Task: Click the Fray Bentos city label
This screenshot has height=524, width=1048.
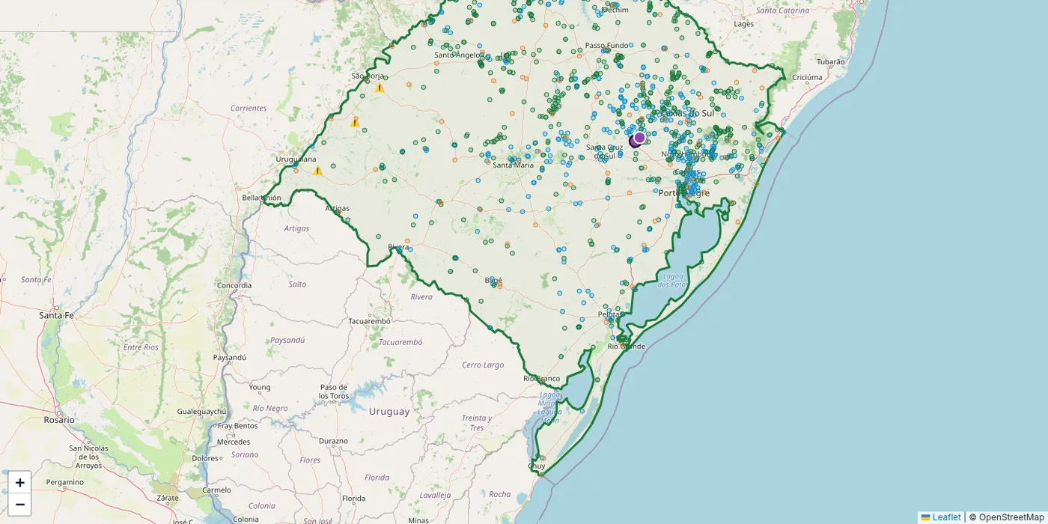Action: [237, 426]
